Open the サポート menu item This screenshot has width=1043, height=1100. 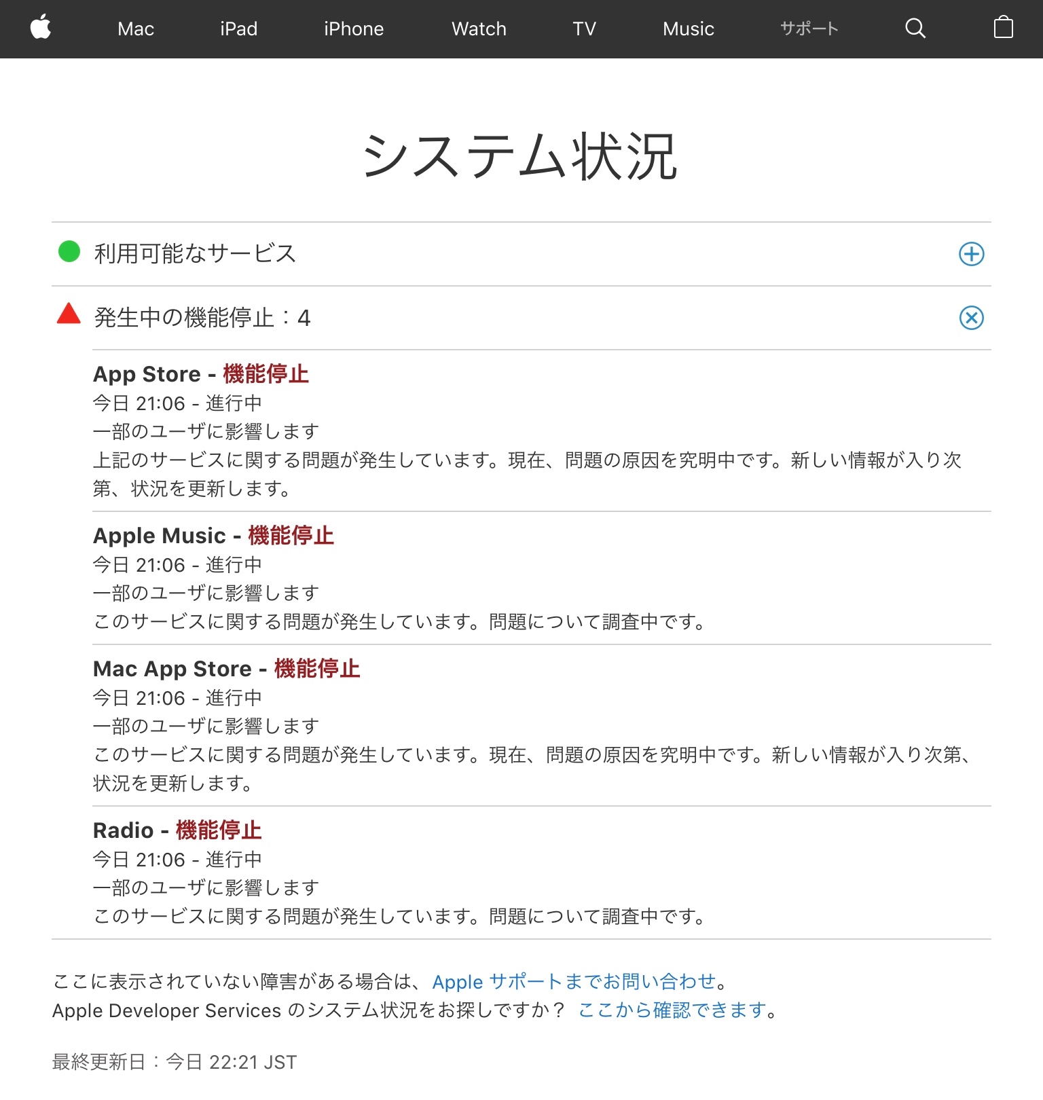tap(809, 29)
